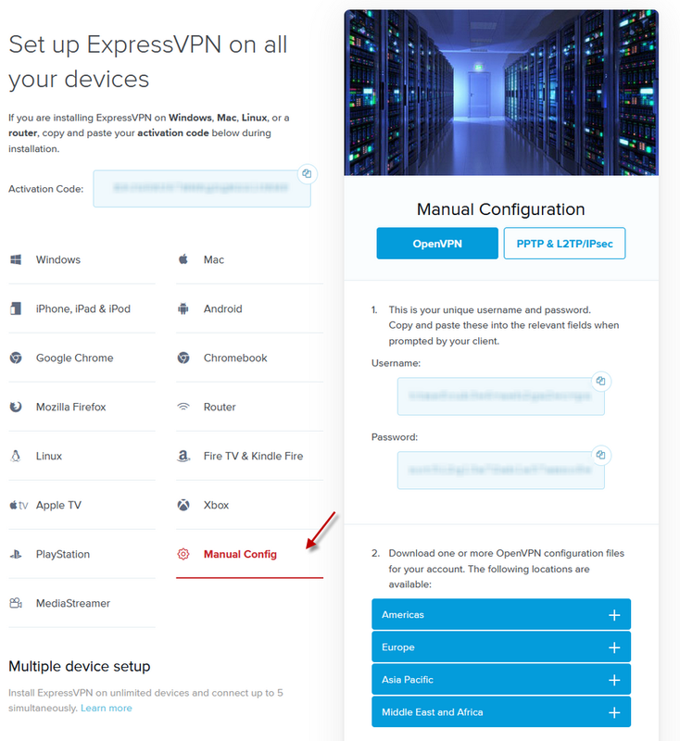Click the Apple TV logo icon
The width and height of the screenshot is (680, 741).
coord(19,505)
